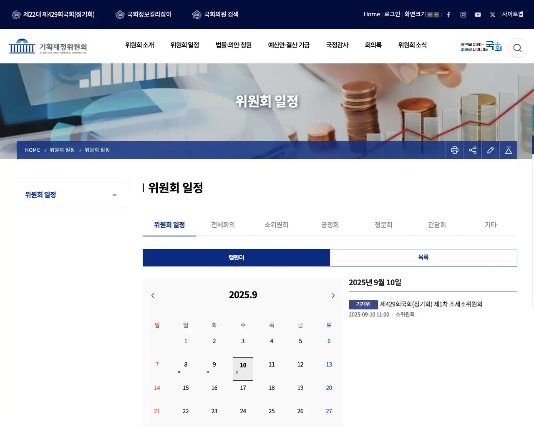The width and height of the screenshot is (534, 427).
Task: Click the 기획재정위원회 logo
Action: 48,46
